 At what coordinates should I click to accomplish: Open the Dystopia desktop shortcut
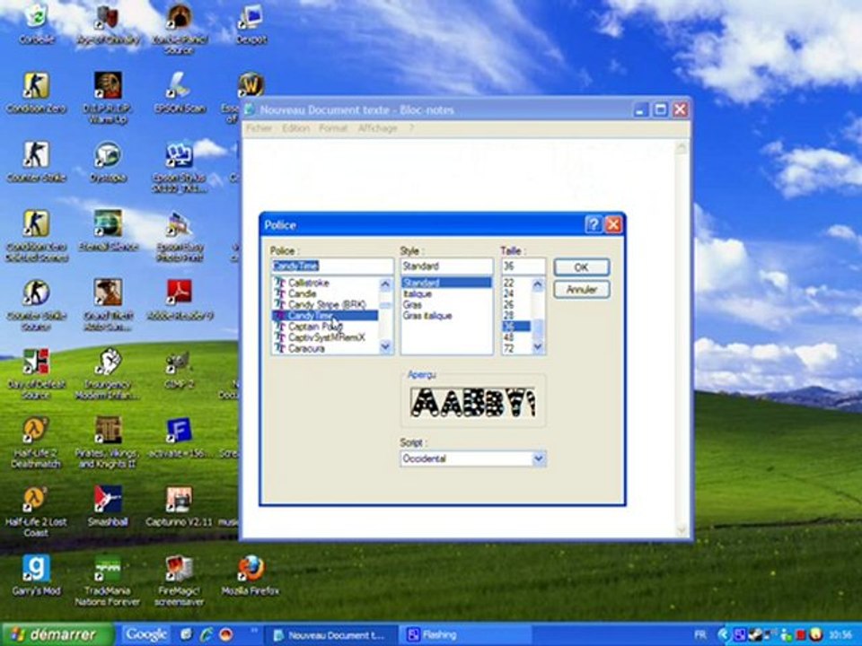click(x=108, y=161)
